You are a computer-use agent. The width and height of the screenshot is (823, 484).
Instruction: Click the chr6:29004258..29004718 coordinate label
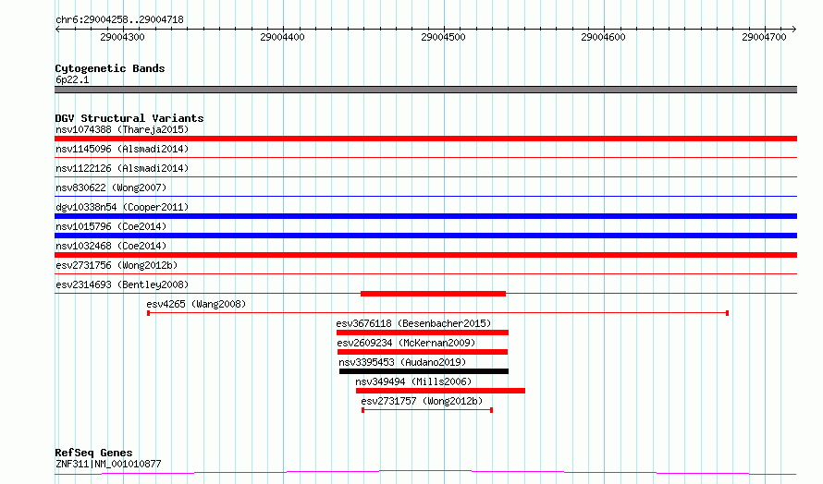[119, 19]
